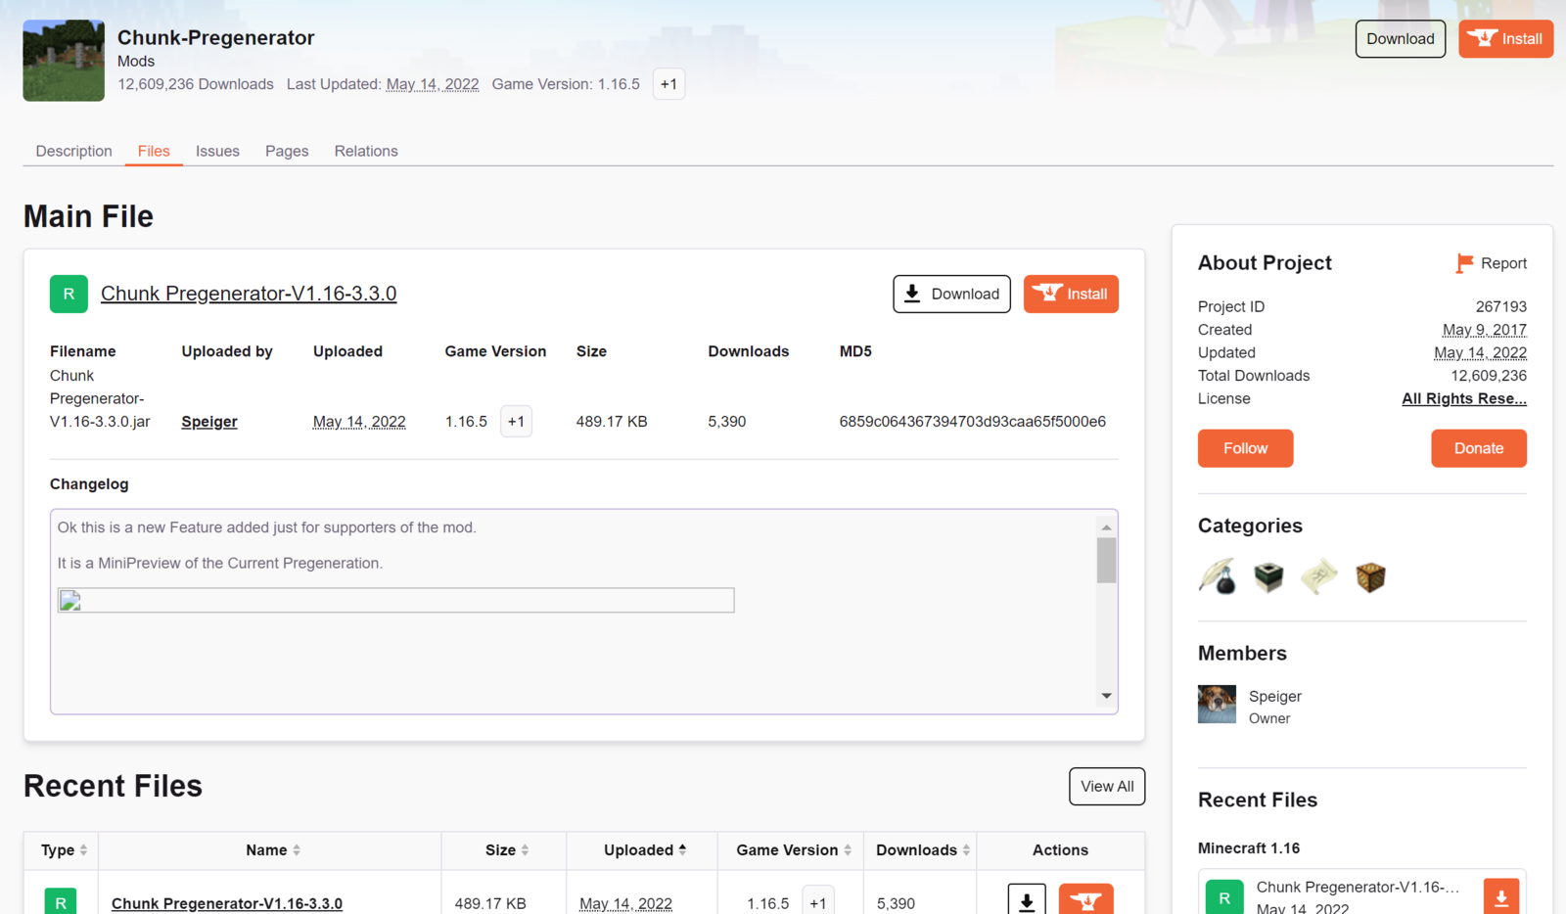This screenshot has width=1566, height=914.
Task: Click the Chunk-Pregenerator mod thumbnail image
Action: pos(64,61)
